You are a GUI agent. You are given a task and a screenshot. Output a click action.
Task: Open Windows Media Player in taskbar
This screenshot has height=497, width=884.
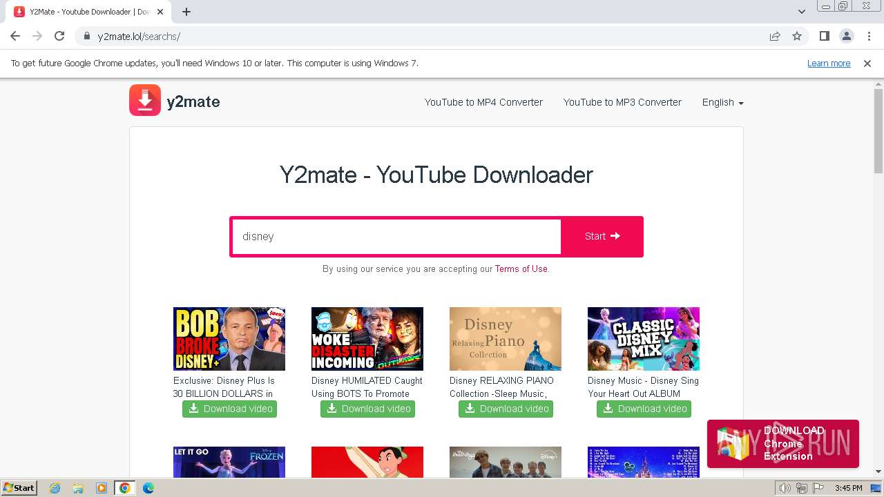coord(101,488)
